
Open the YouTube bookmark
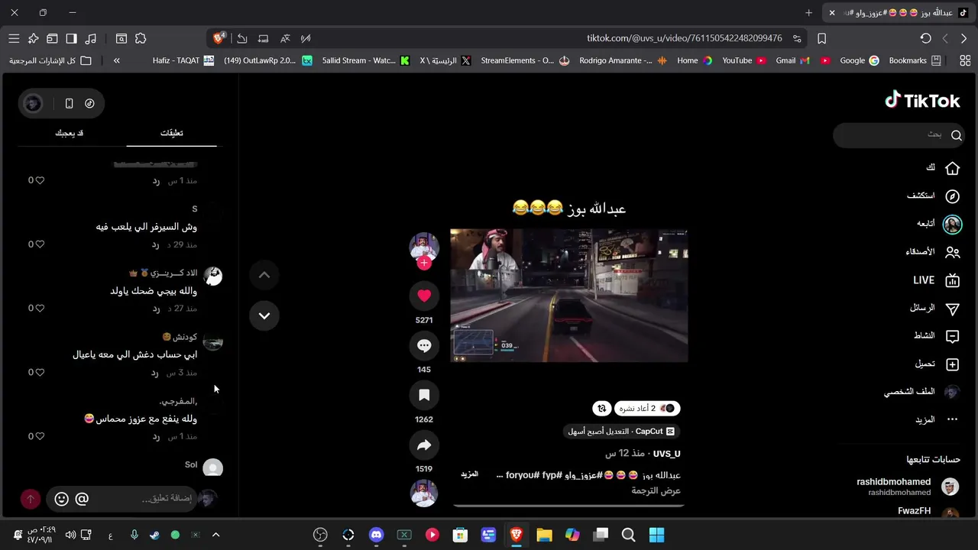click(744, 60)
